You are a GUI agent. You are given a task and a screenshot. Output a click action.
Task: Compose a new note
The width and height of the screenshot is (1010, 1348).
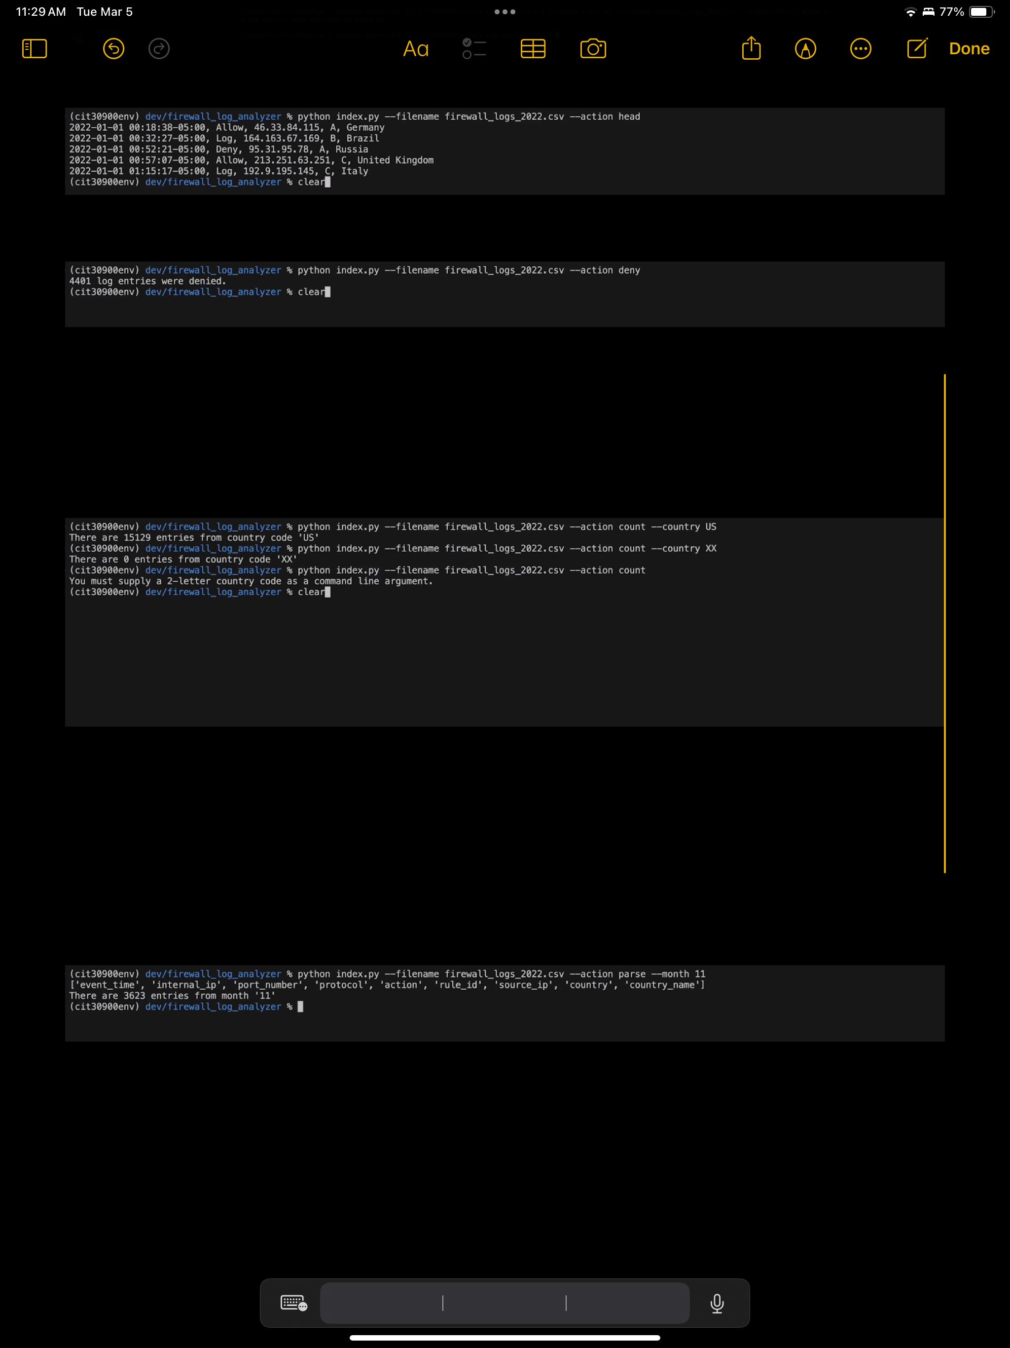coord(917,48)
